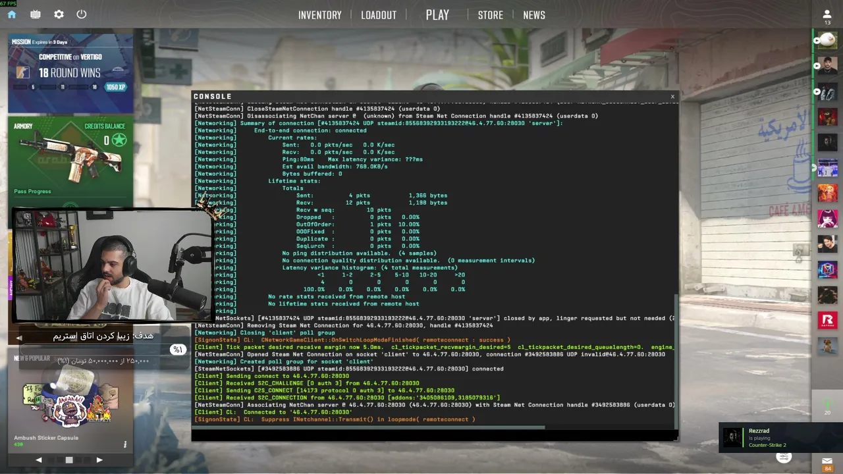
Task: Click the info icon on Ambush capsule
Action: point(125,444)
